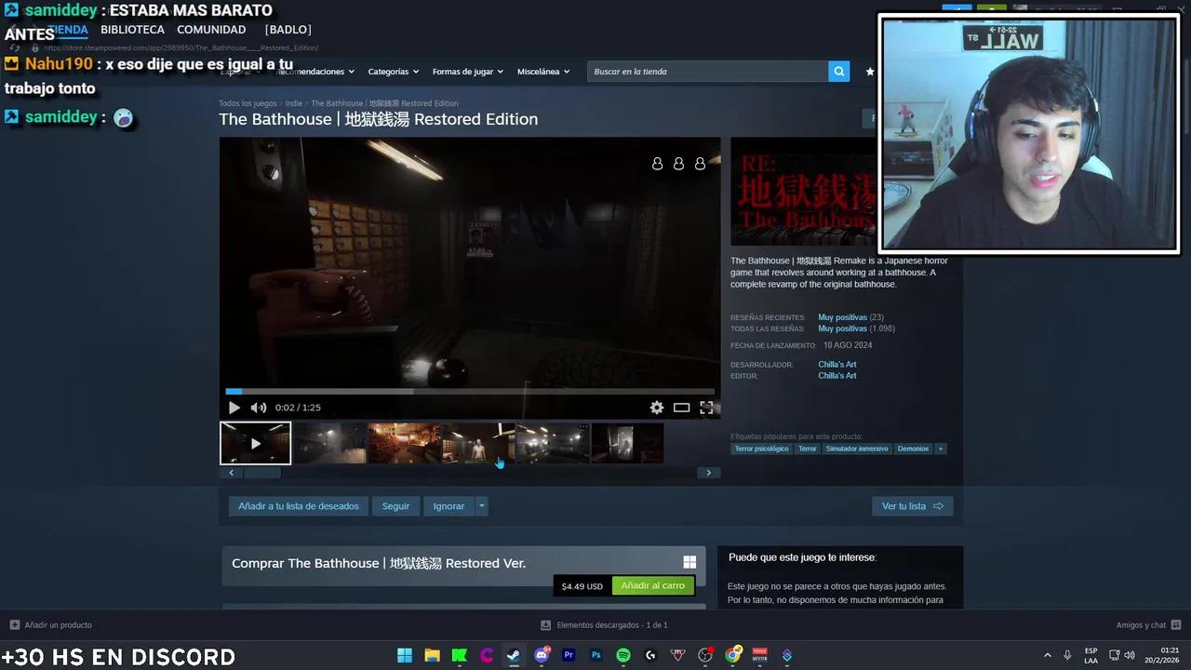Enter fullscreen for the trailer
The image size is (1191, 670).
706,408
